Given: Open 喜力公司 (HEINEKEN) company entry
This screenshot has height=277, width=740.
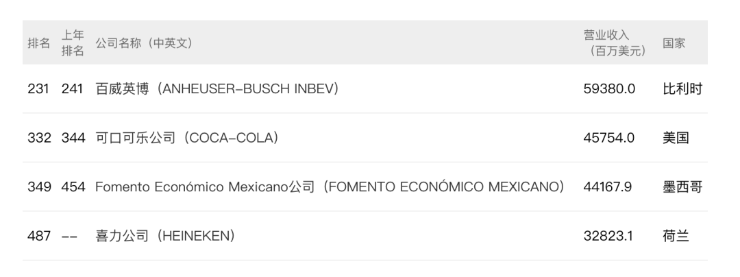Looking at the screenshot, I should point(165,236).
